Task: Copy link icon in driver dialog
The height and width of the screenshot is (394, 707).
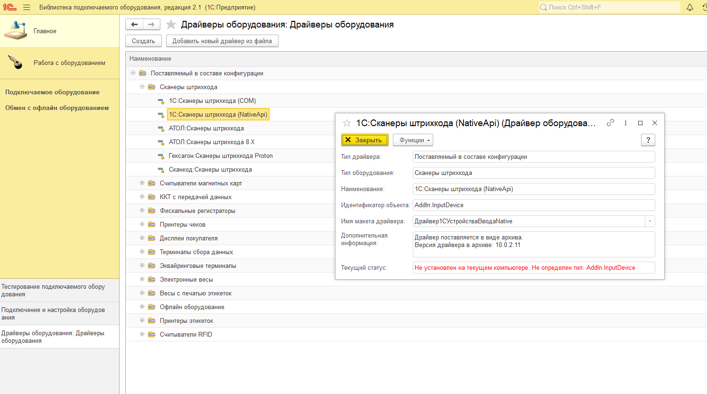Action: (x=611, y=123)
